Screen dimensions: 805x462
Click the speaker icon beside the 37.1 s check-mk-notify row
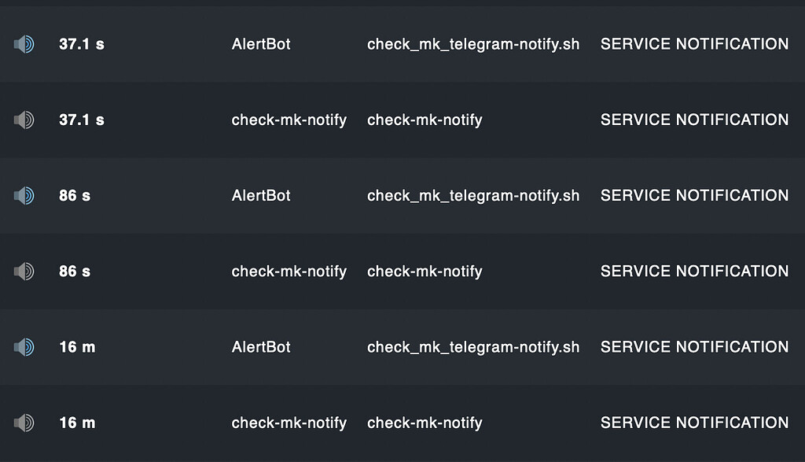pyautogui.click(x=24, y=120)
